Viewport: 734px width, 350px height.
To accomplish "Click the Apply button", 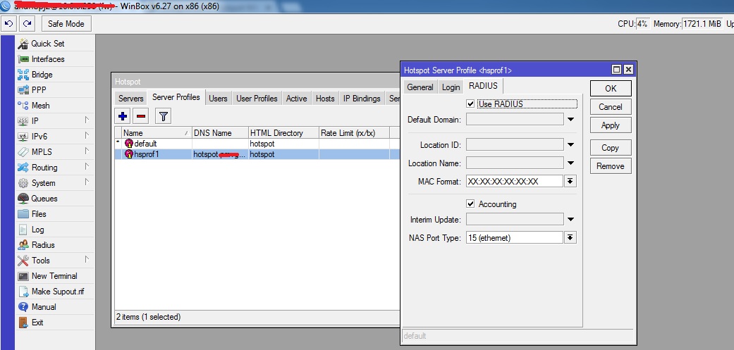I will [x=611, y=125].
